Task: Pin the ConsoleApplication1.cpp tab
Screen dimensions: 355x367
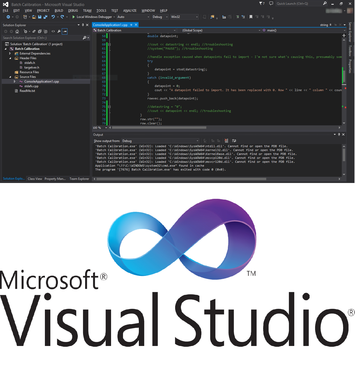Action: pyautogui.click(x=131, y=25)
